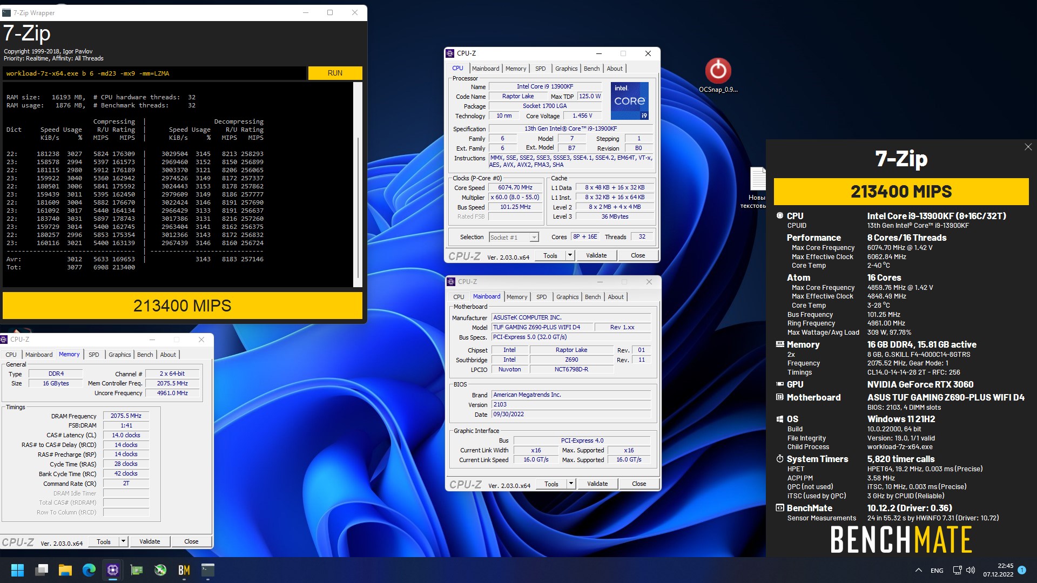Click the CPU-Z title bar icon of CPU window
The image size is (1037, 583).
pyautogui.click(x=450, y=53)
